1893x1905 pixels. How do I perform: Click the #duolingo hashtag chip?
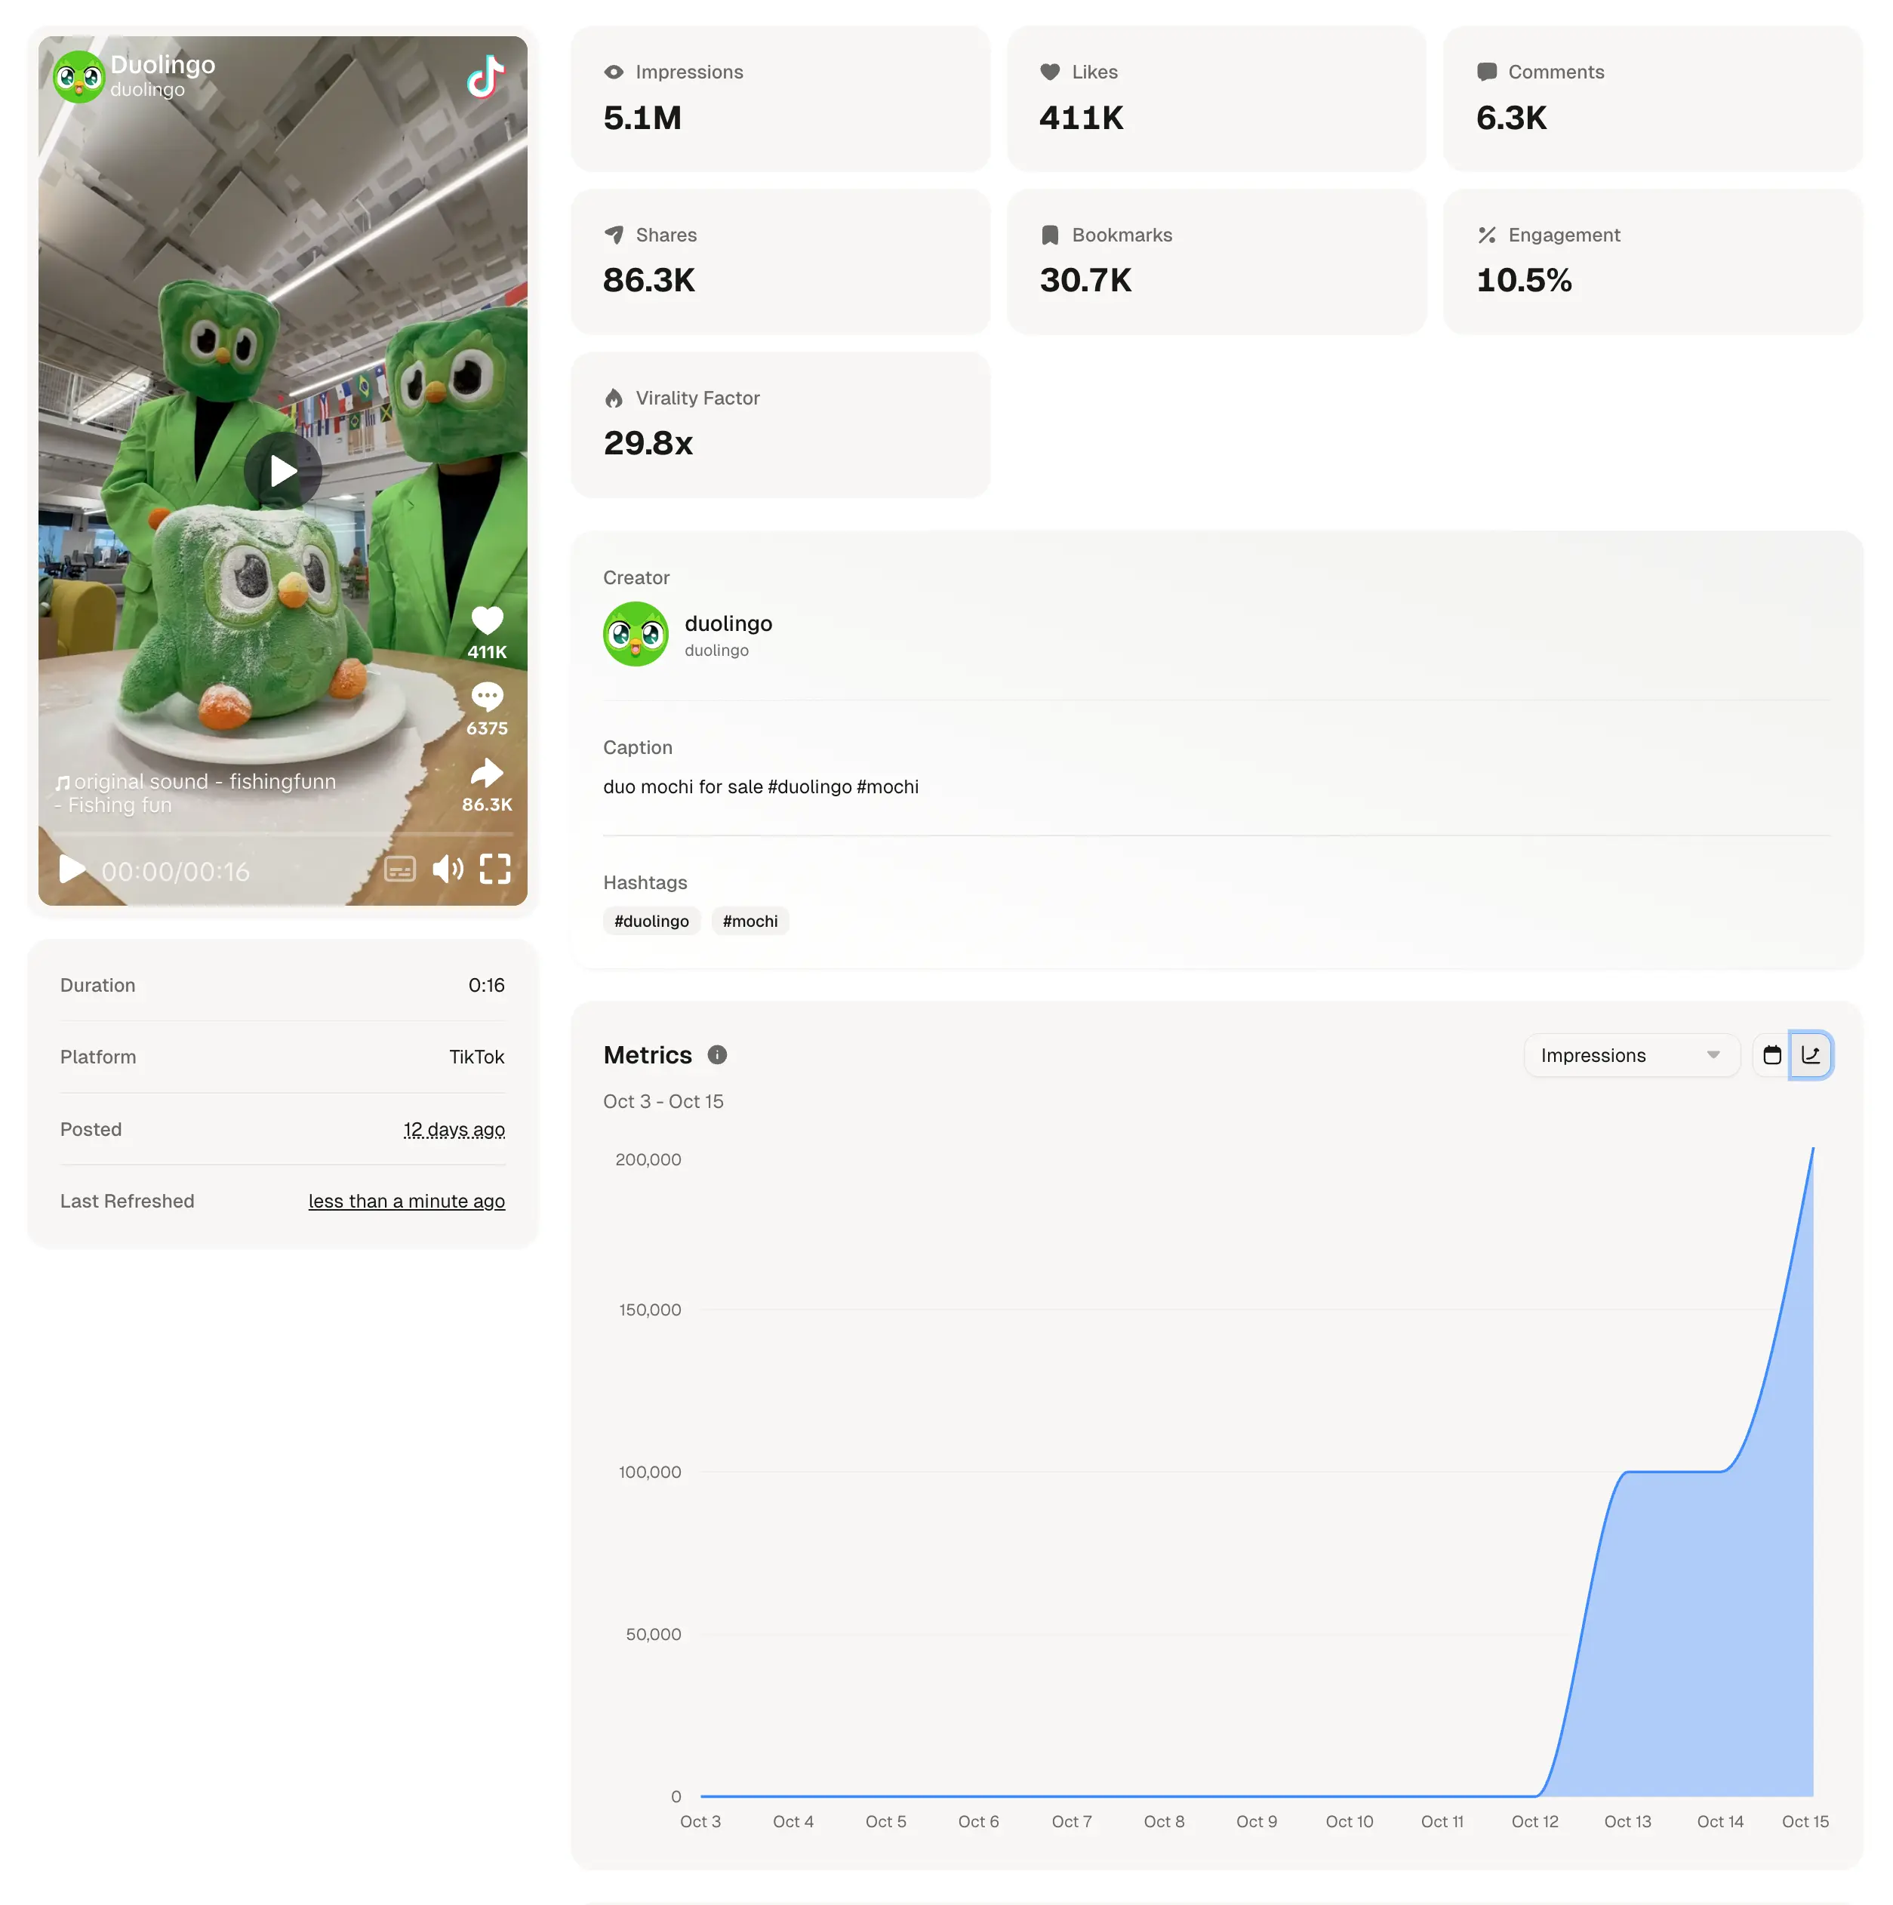pyautogui.click(x=651, y=921)
